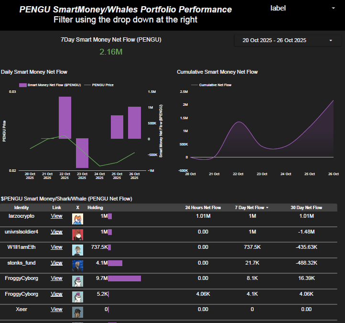Click the 22 Oct purple net flow bar
This screenshot has width=345, height=323.
(x=65, y=118)
